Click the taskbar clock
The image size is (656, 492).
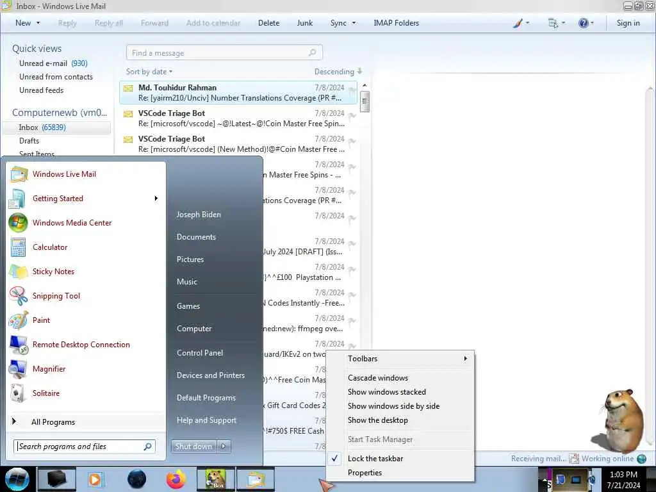pyautogui.click(x=623, y=479)
